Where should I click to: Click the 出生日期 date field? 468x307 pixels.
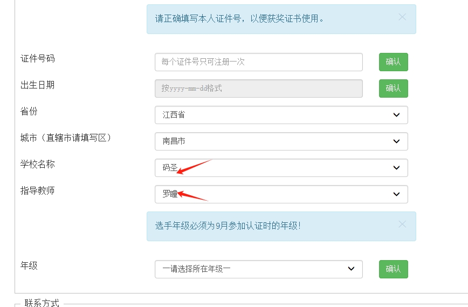click(258, 88)
